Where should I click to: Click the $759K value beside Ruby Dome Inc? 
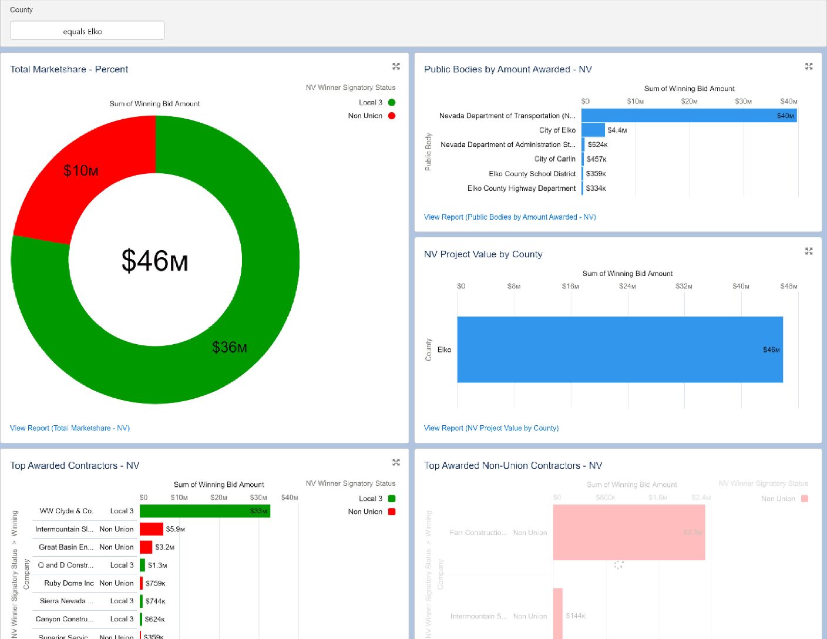(x=155, y=583)
